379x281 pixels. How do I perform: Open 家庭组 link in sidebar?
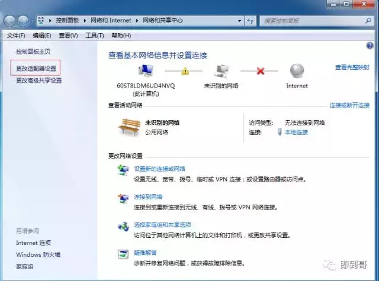tap(24, 267)
